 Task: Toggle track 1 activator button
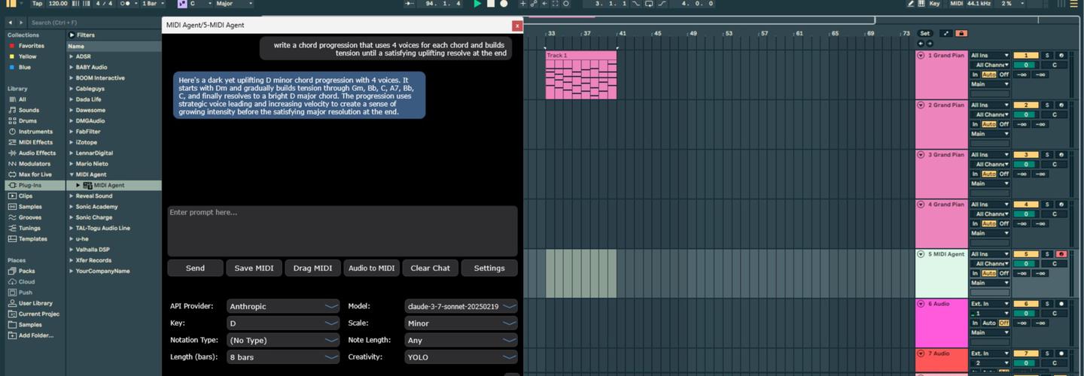coord(1025,56)
